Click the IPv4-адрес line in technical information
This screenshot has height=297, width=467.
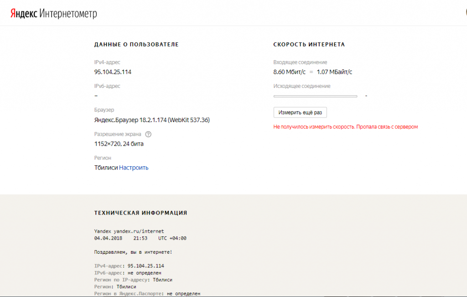click(x=129, y=266)
